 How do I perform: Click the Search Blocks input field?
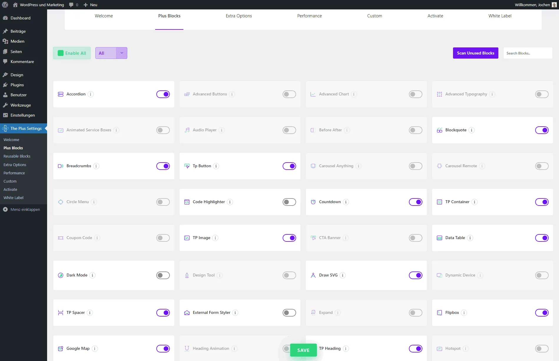528,53
